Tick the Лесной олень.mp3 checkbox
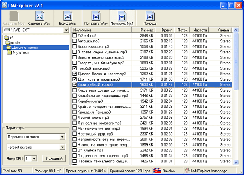Screen dimensions: 244x175 pyautogui.click(x=75, y=117)
